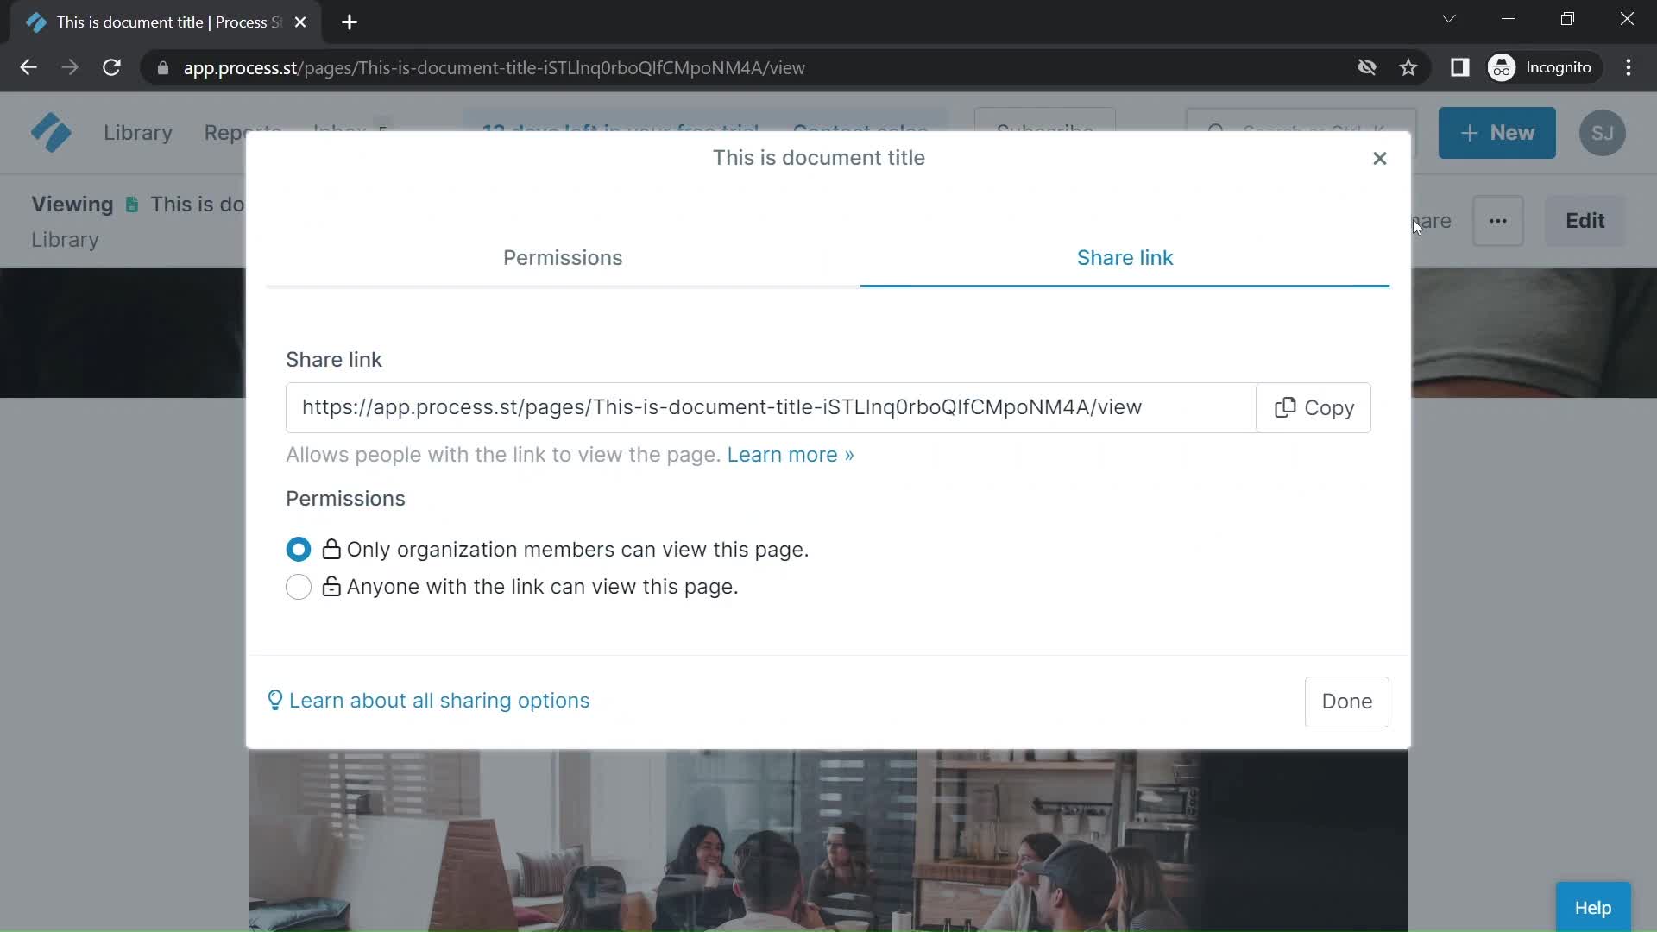
Task: Click the three-dot menu icon
Action: point(1497,221)
